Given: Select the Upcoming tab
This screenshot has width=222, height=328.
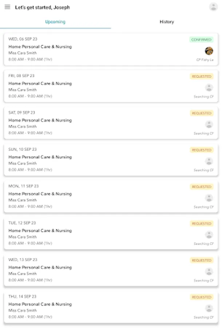Looking at the screenshot, I should (x=55, y=22).
